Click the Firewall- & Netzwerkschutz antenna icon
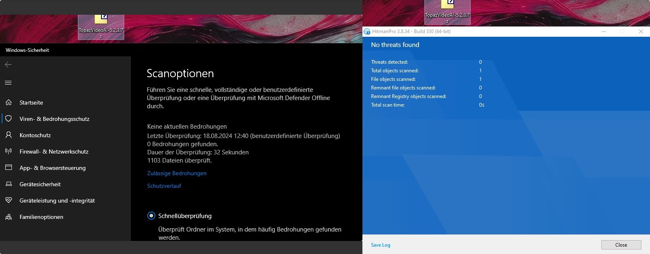650x254 pixels. click(9, 152)
